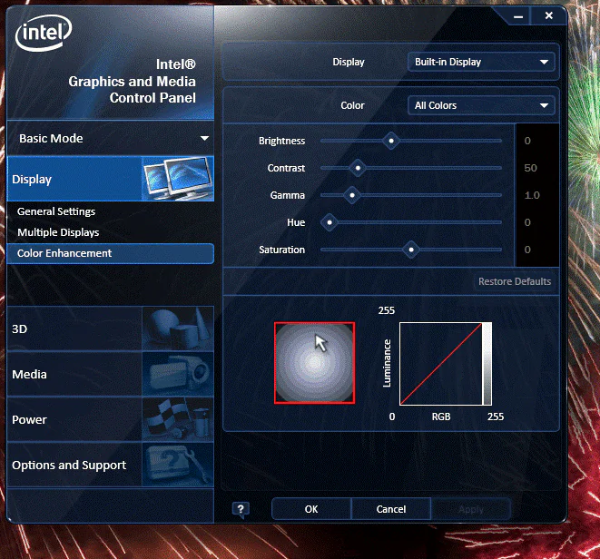This screenshot has width=600, height=559.
Task: Open the Power category
Action: 111,419
